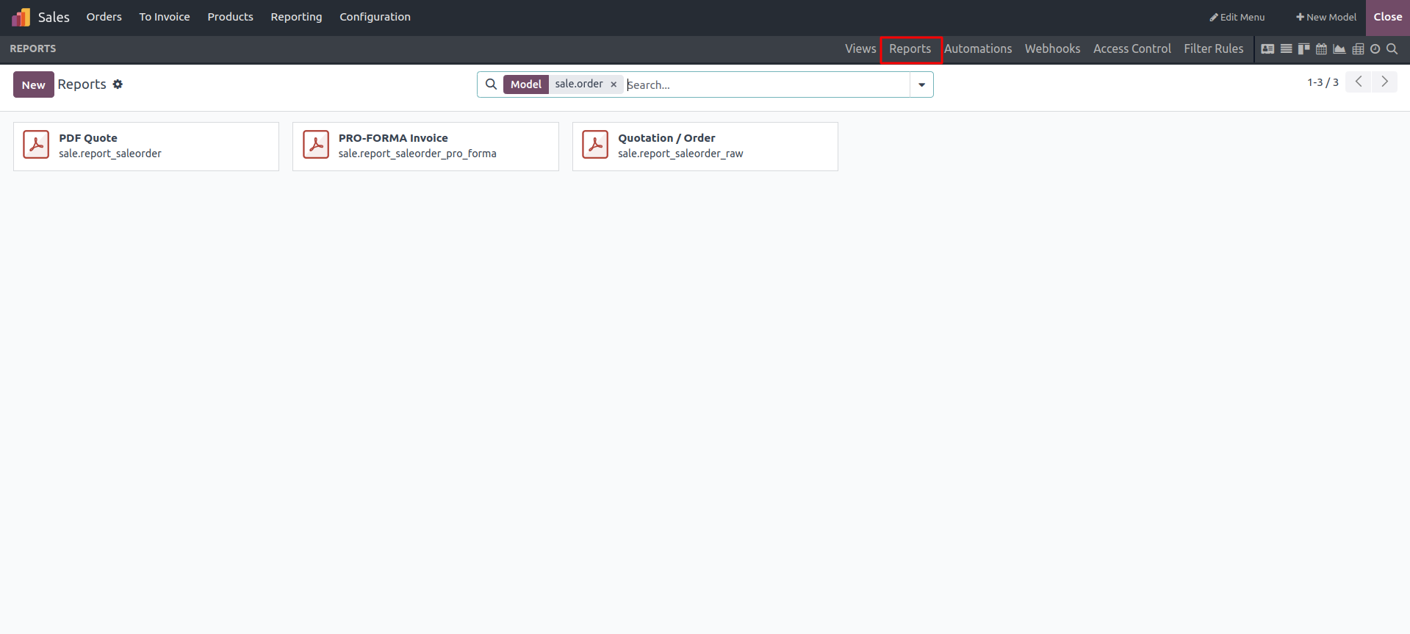Click the New report button

coord(33,84)
